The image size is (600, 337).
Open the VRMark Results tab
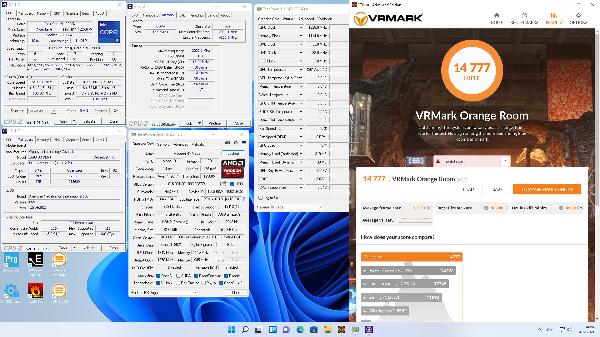click(554, 19)
